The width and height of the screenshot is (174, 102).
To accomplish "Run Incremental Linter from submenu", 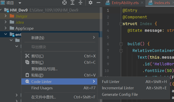I will pos(134,88).
